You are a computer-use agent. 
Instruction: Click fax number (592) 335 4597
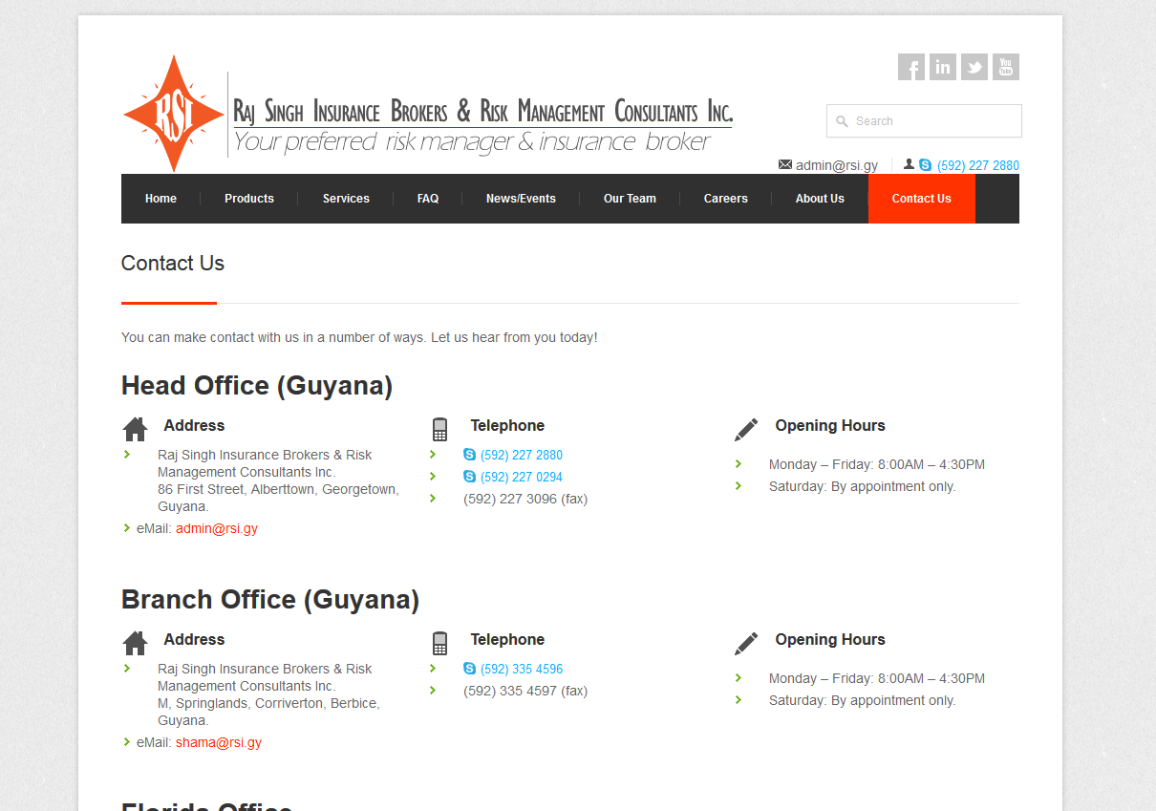coord(525,691)
